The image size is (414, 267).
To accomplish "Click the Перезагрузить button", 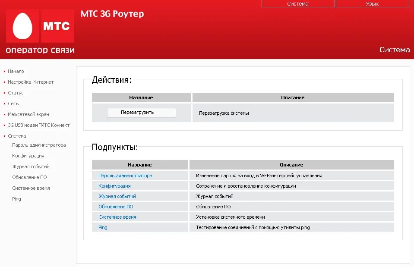I will 142,113.
